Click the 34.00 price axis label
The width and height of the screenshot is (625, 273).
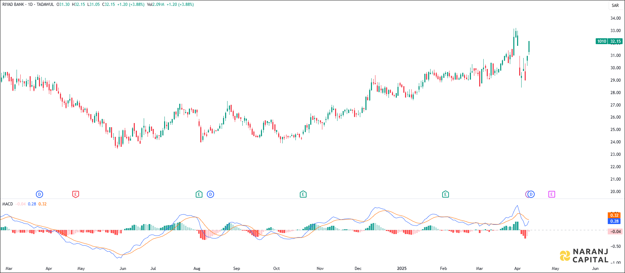615,18
